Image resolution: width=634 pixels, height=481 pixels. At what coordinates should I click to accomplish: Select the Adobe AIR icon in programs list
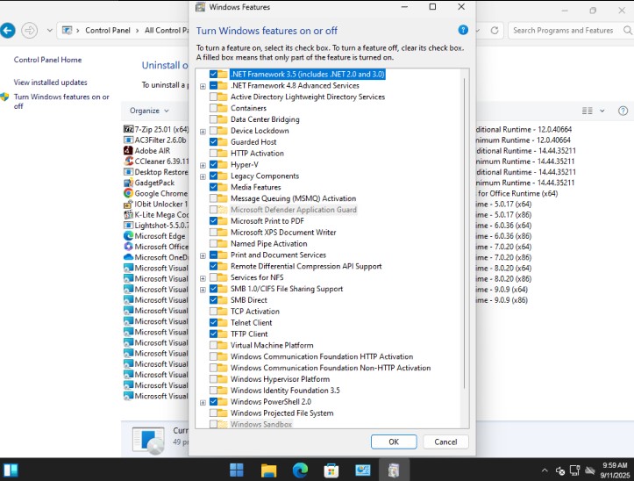tap(128, 151)
